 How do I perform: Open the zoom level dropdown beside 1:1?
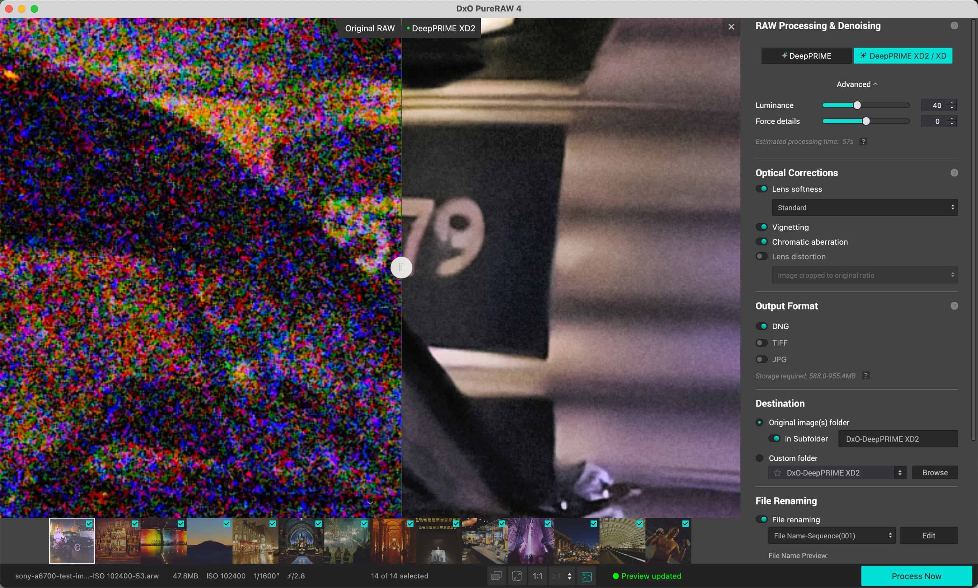[562, 576]
